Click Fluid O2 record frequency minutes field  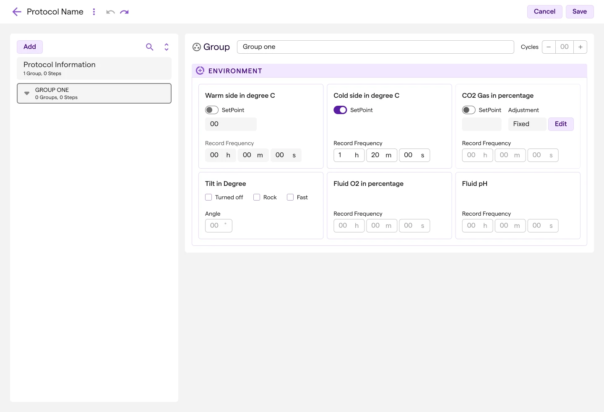coord(382,226)
